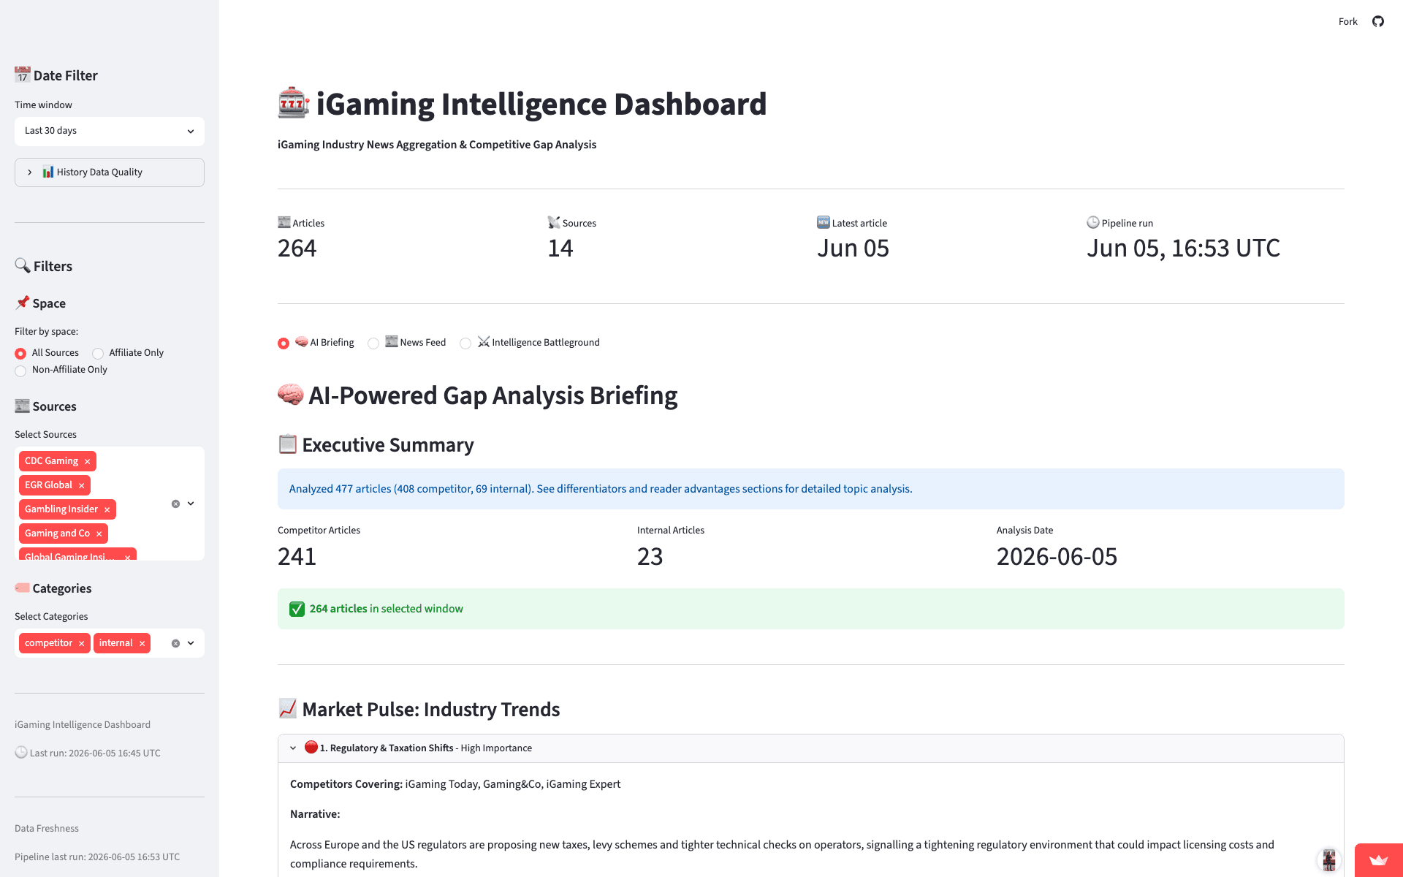Image resolution: width=1403 pixels, height=877 pixels.
Task: Click the green checkmark icon
Action: [x=297, y=609]
